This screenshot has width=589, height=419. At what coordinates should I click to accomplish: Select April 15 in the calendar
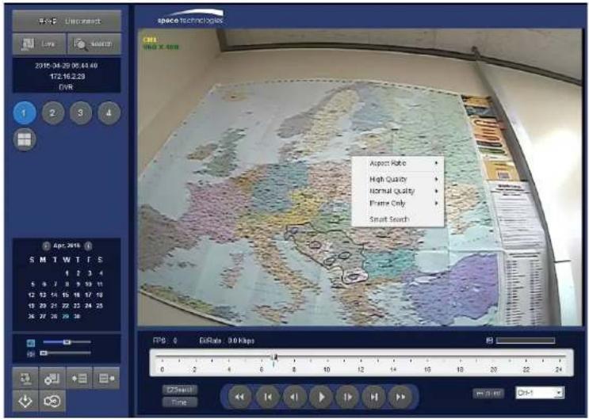point(66,295)
